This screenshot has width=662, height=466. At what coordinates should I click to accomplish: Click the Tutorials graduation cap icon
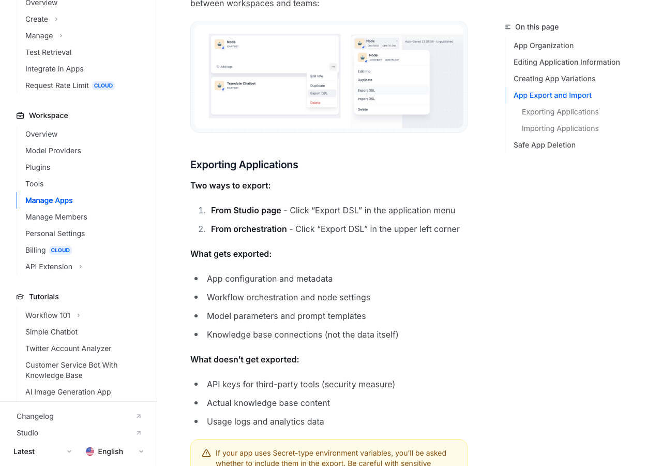click(20, 297)
